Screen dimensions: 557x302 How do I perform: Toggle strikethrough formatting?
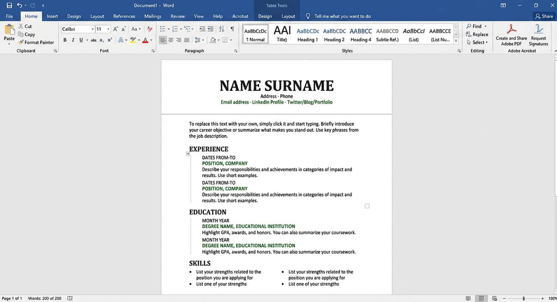click(94, 40)
